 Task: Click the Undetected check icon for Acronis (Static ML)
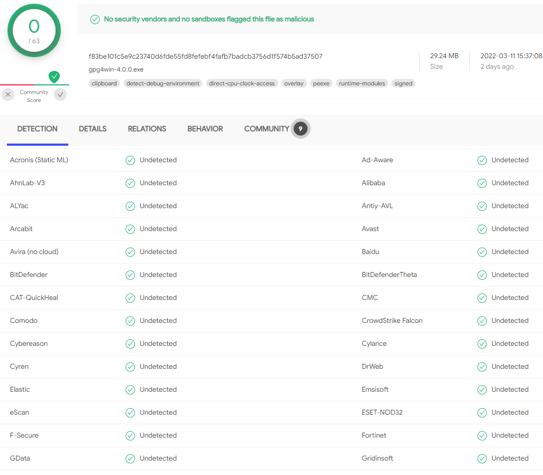(130, 160)
